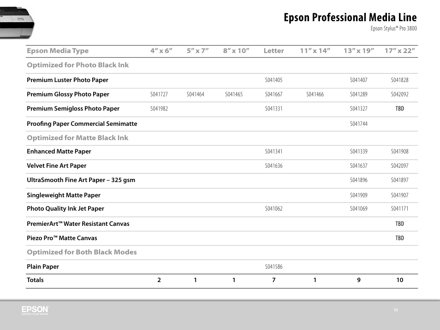Viewport: 440px width, 330px height.
Task: Select part number S041909
Action: [x=359, y=195]
